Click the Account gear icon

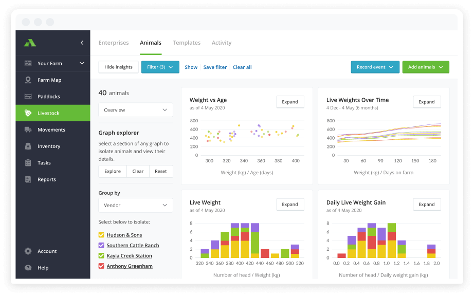[28, 251]
